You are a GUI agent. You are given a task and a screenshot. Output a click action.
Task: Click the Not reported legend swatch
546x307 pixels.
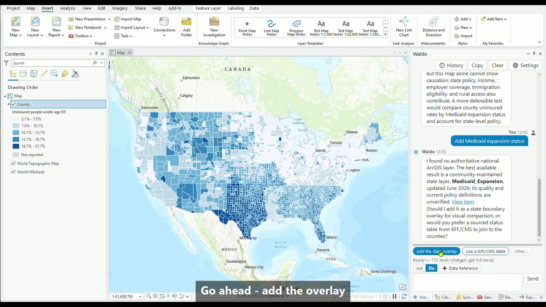coord(16,155)
